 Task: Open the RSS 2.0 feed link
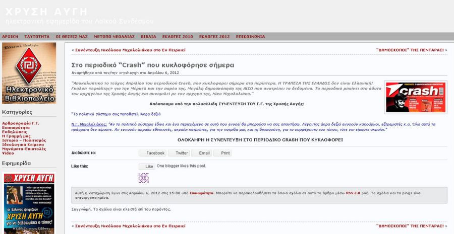point(353,193)
